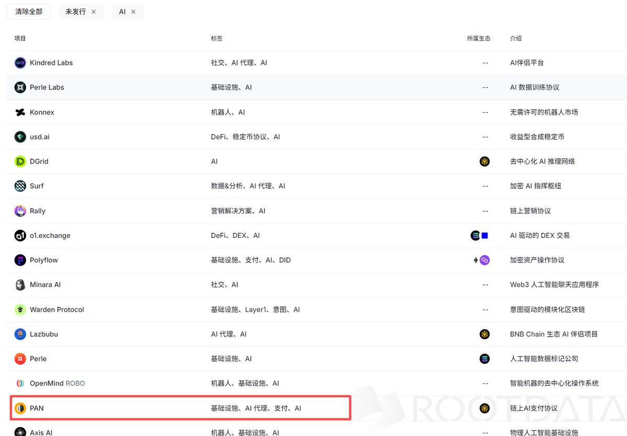Click the 介绍 column header
The image size is (627, 436).
click(516, 39)
